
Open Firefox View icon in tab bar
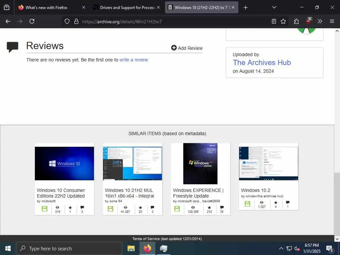(7, 7)
